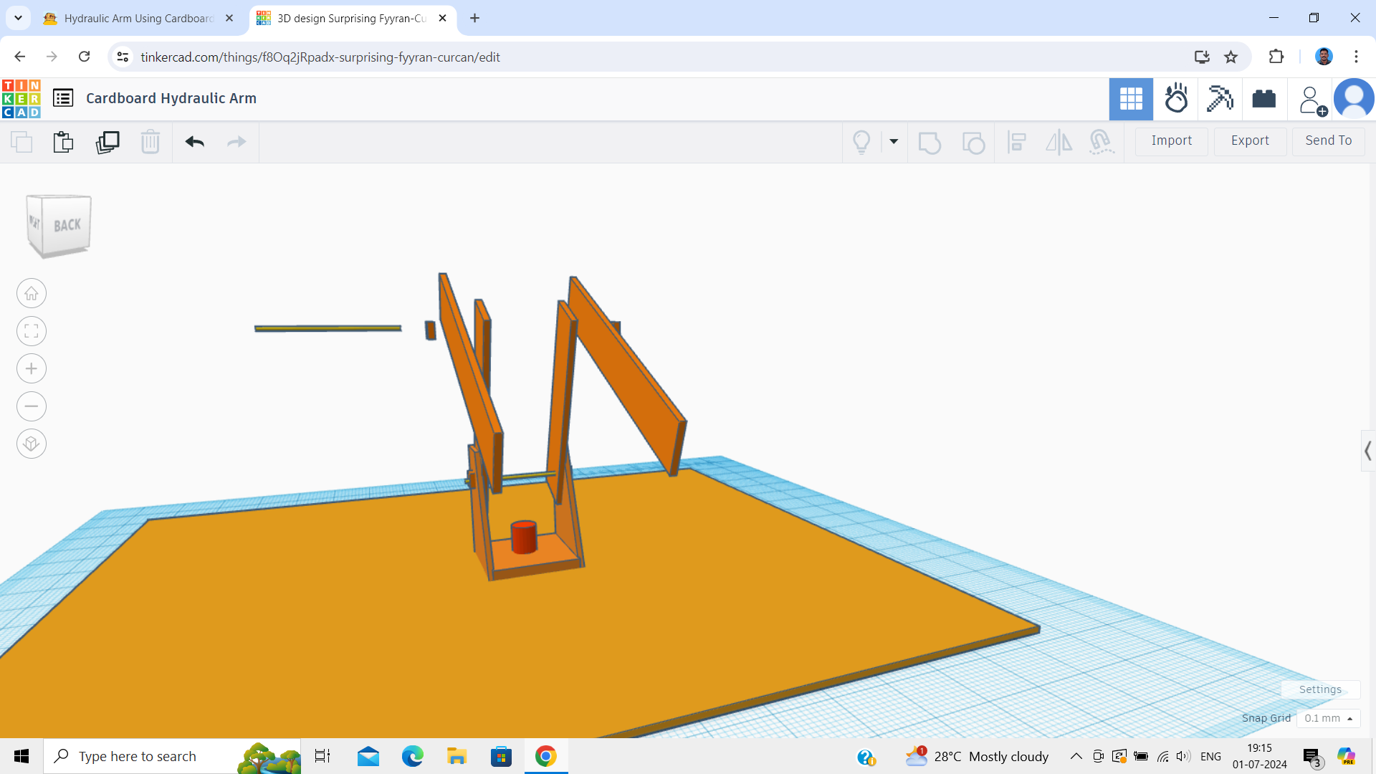Screen dimensions: 1376x774
Task: Toggle show all lightbulb icon
Action: (861, 142)
